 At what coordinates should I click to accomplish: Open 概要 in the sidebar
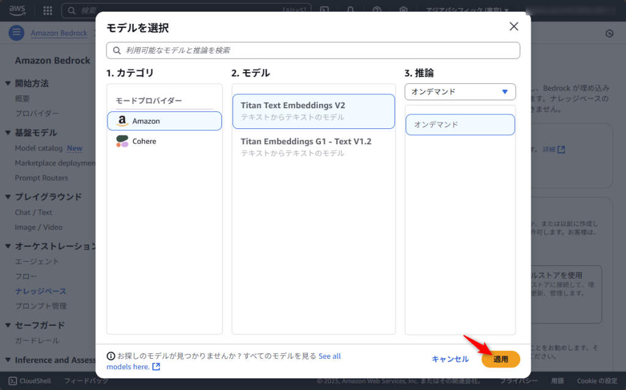(23, 98)
